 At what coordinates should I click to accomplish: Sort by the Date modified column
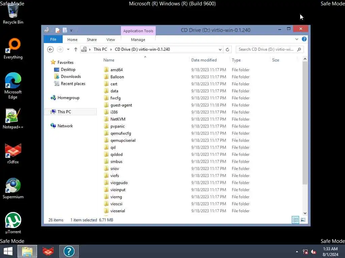[x=204, y=60]
